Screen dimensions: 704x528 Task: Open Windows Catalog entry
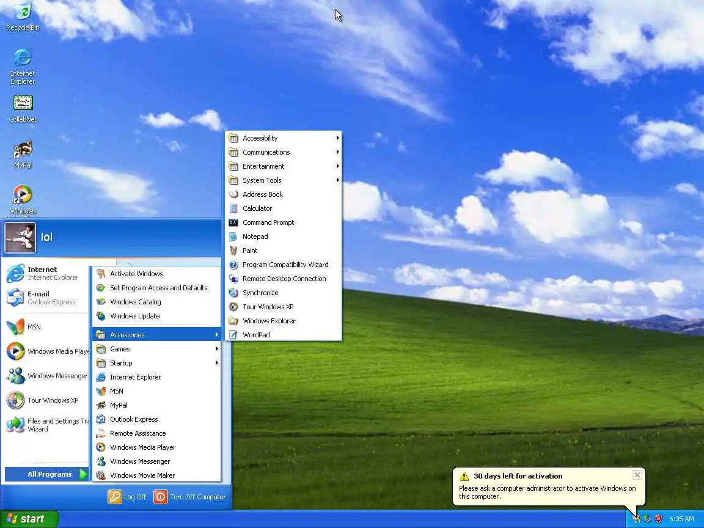pos(156,302)
